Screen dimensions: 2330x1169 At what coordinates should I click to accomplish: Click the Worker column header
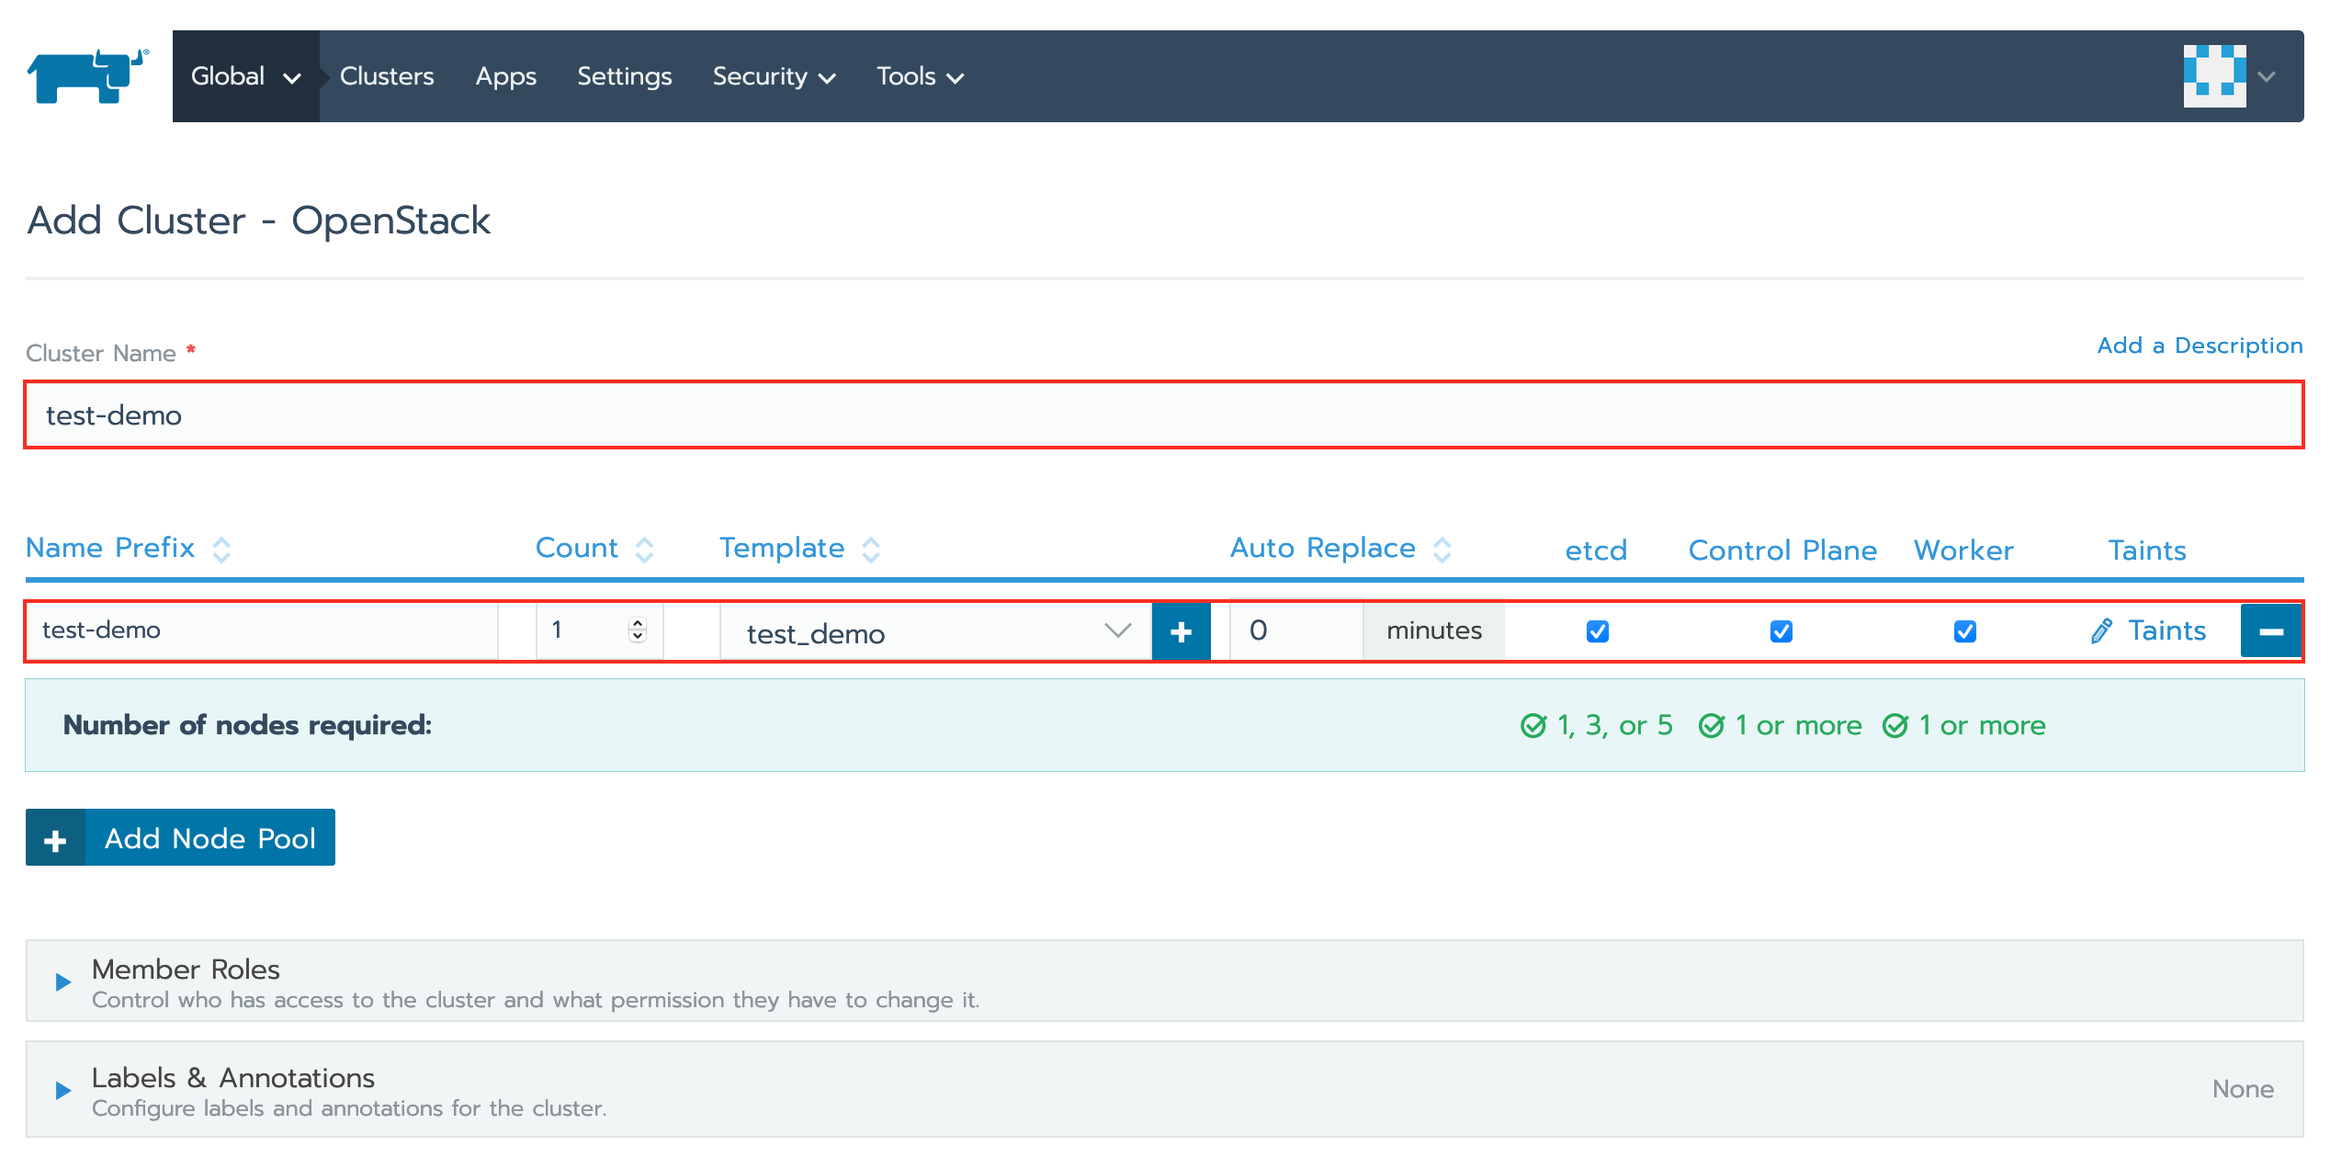(x=1963, y=550)
